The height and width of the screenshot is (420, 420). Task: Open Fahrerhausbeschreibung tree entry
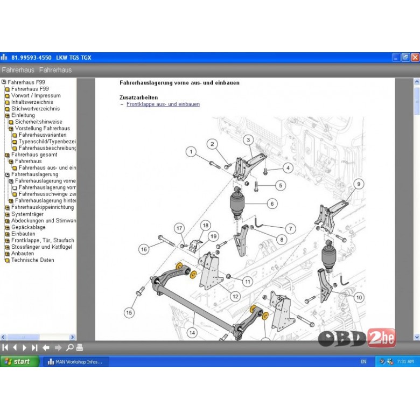point(47,148)
